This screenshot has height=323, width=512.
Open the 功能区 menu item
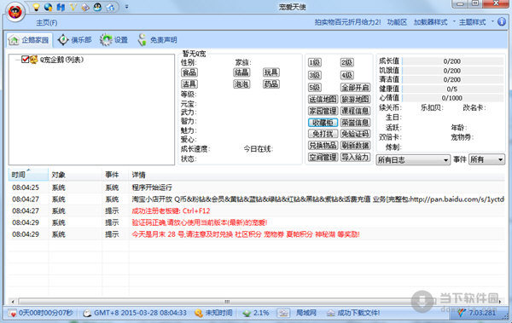[397, 22]
